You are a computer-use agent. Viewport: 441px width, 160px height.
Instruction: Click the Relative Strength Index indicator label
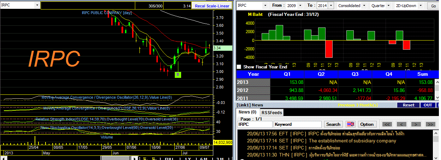pyautogui.click(x=107, y=119)
